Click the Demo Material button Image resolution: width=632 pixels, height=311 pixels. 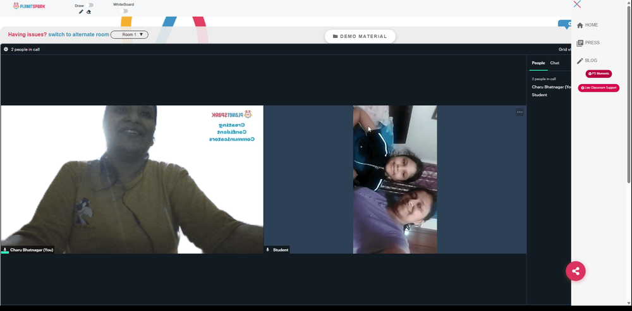point(360,36)
